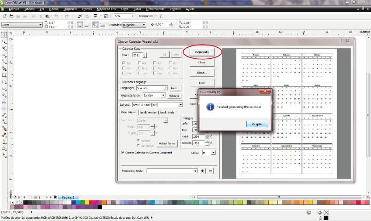
Task: Select the Connector tool
Action: pos(4,122)
